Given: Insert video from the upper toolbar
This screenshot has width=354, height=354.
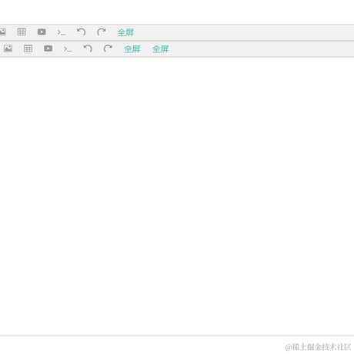Looking at the screenshot, I should tap(42, 32).
